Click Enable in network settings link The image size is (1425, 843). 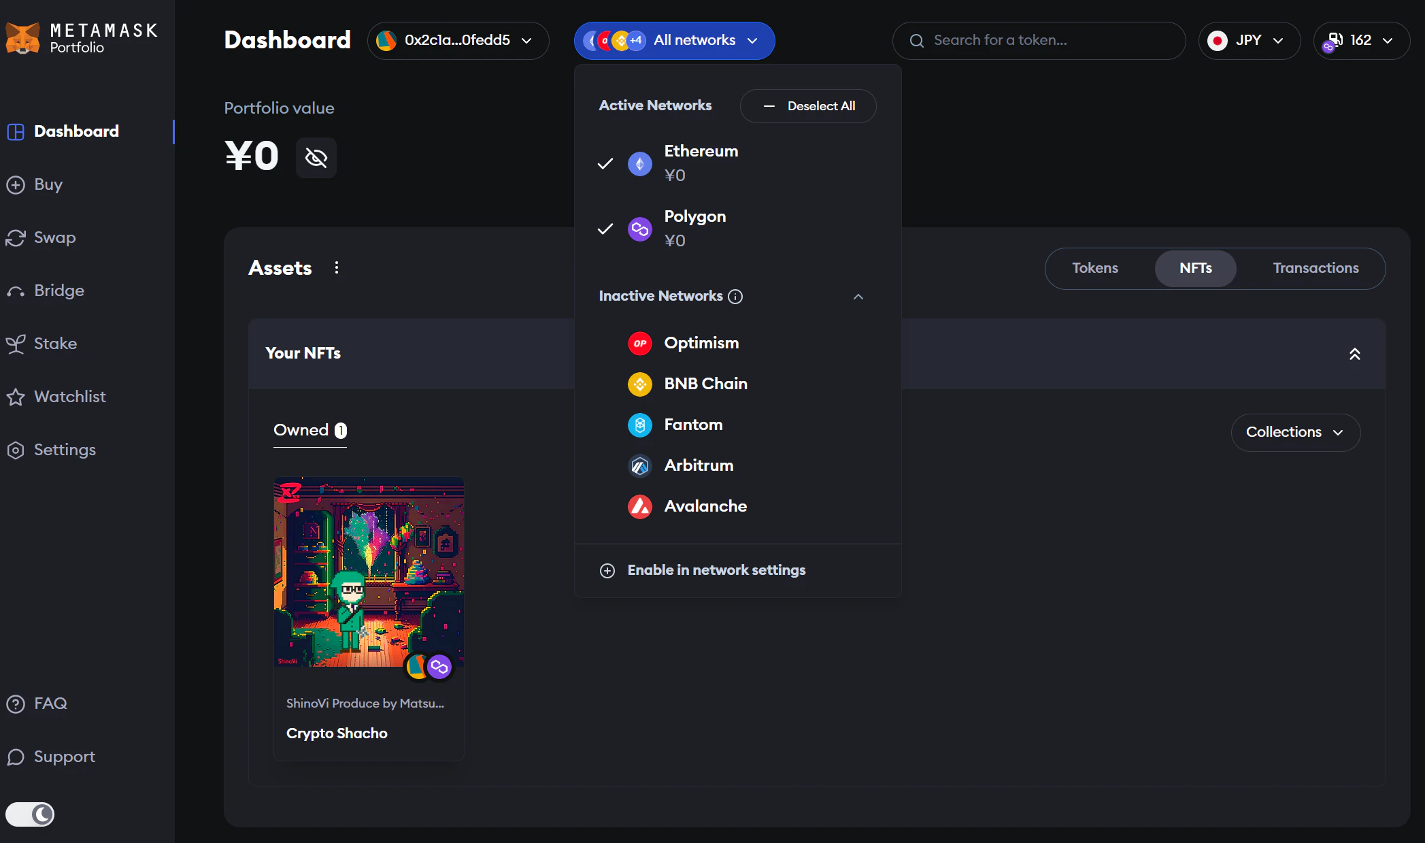pyautogui.click(x=716, y=570)
